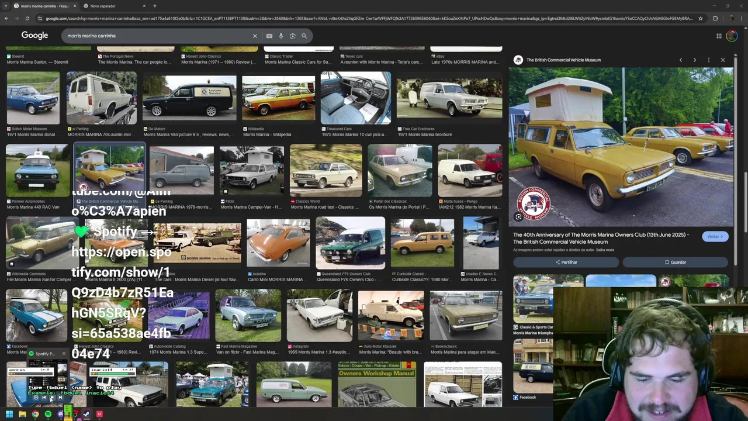Image resolution: width=748 pixels, height=421 pixels.
Task: Open the Fast Marina Magazine van thumbnail
Action: 248,316
